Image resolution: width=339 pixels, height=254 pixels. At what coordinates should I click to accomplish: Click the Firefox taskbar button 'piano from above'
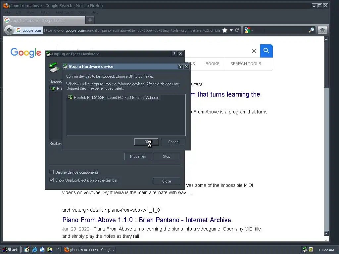point(89,250)
